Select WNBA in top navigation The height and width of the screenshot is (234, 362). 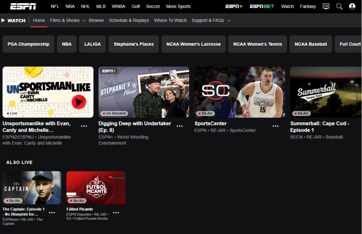point(118,6)
